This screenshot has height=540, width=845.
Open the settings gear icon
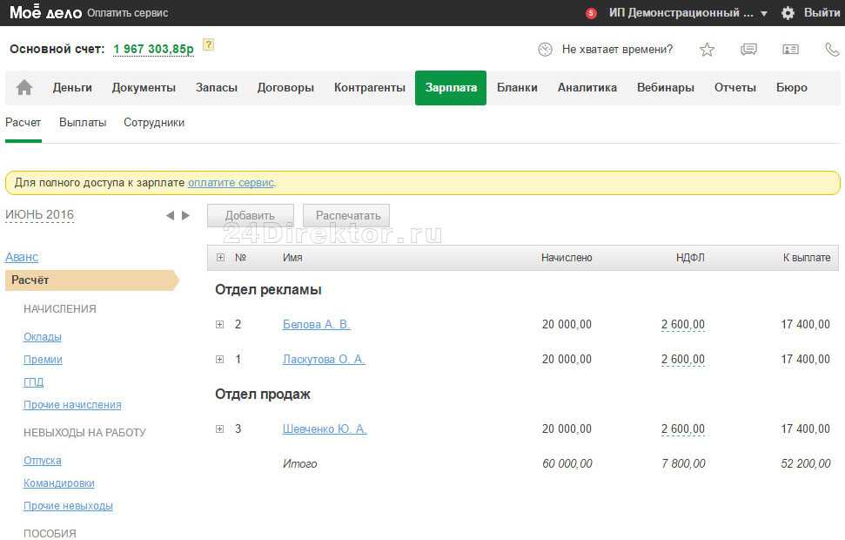pos(788,13)
